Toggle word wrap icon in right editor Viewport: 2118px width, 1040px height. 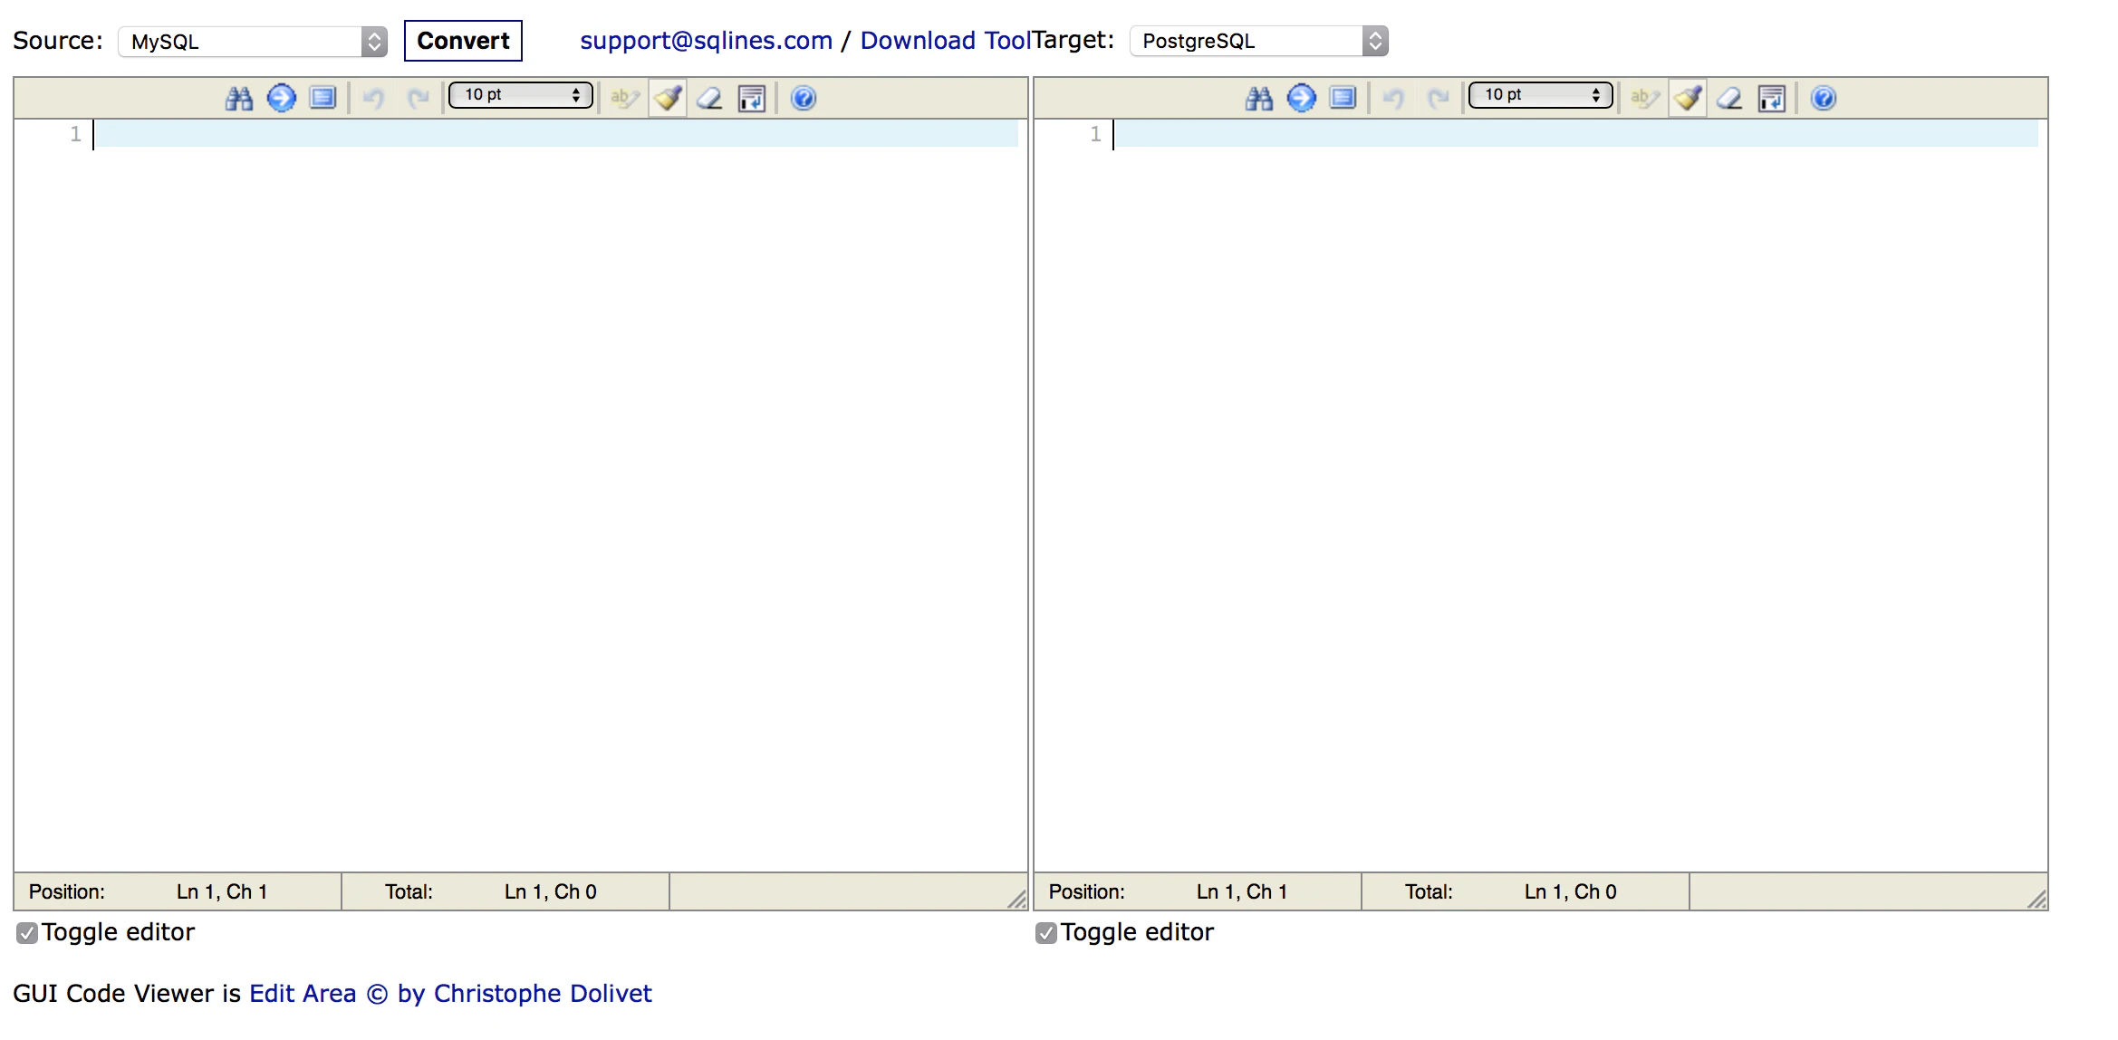coord(1772,98)
